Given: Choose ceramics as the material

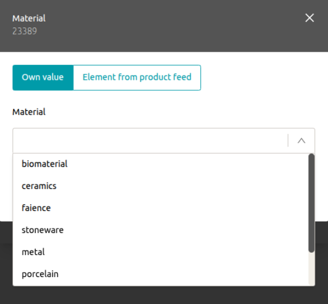Looking at the screenshot, I should [160, 186].
